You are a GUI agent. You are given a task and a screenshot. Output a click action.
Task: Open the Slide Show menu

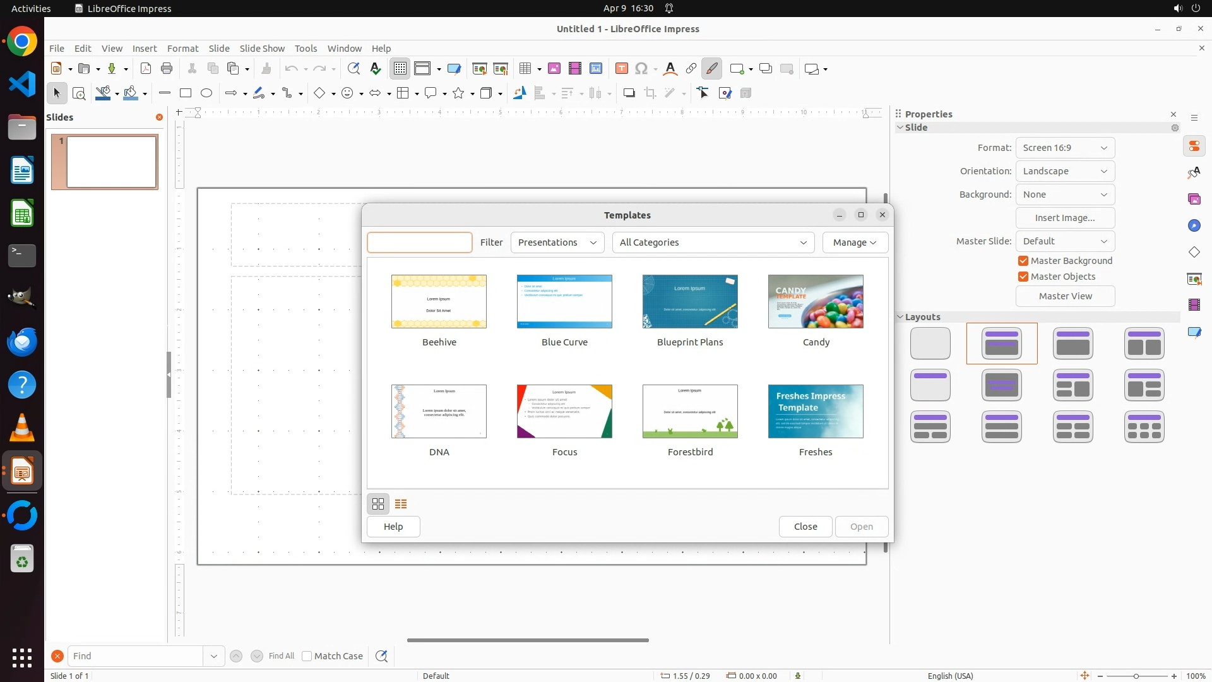click(x=262, y=49)
